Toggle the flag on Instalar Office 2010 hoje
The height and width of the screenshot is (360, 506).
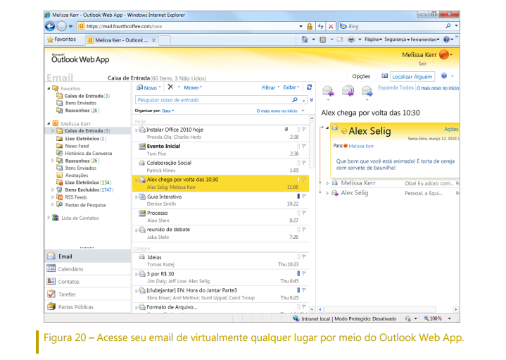pos(304,130)
